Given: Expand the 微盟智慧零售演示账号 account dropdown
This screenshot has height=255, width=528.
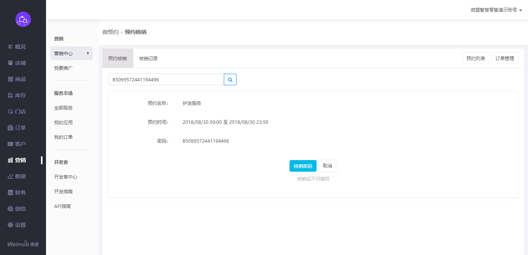Looking at the screenshot, I should [496, 10].
